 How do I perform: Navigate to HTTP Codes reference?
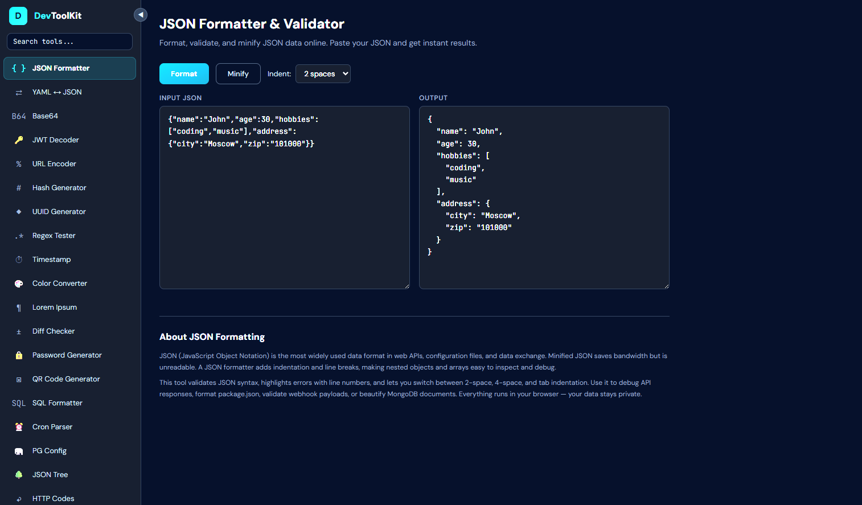point(53,498)
